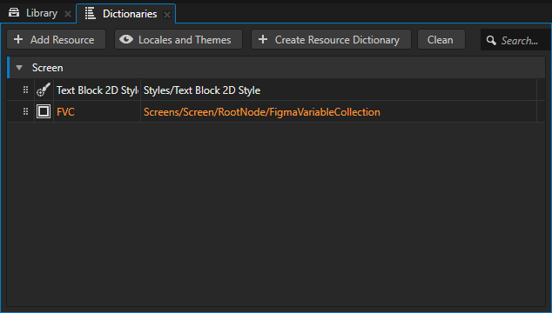This screenshot has width=552, height=313.
Task: Click Create Resource Dictionary
Action: click(331, 39)
